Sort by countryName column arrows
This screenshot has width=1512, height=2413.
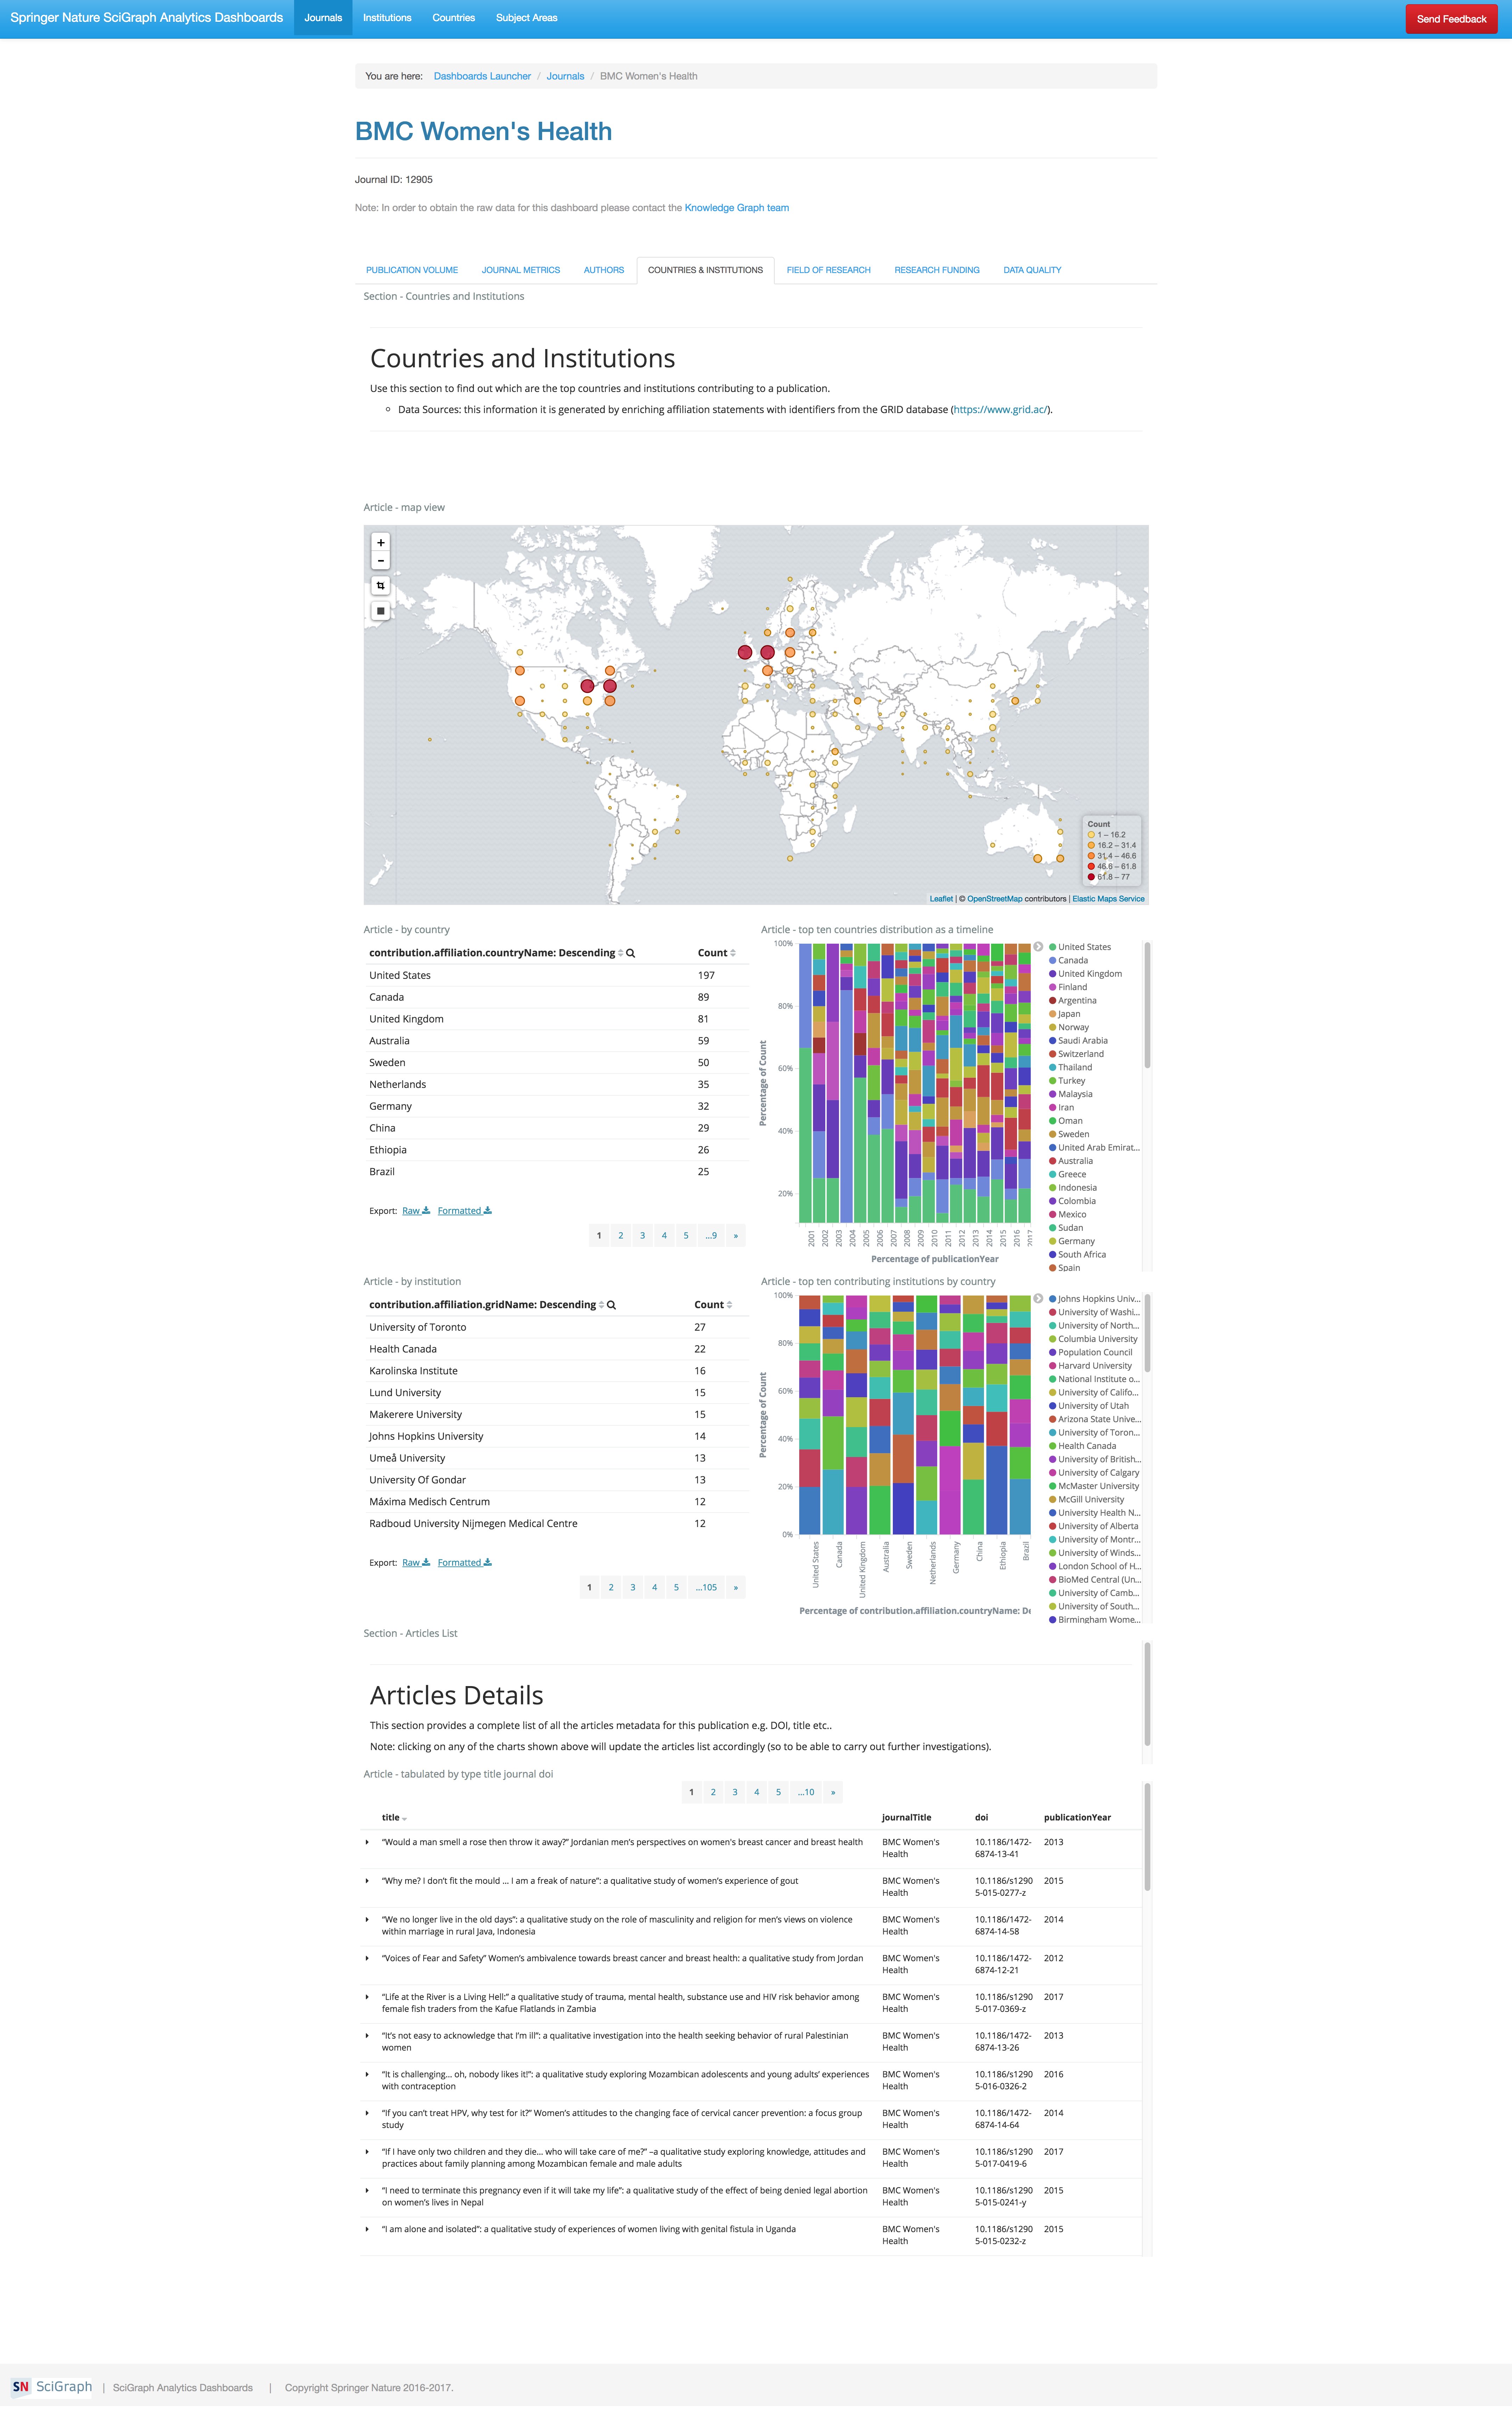click(620, 953)
